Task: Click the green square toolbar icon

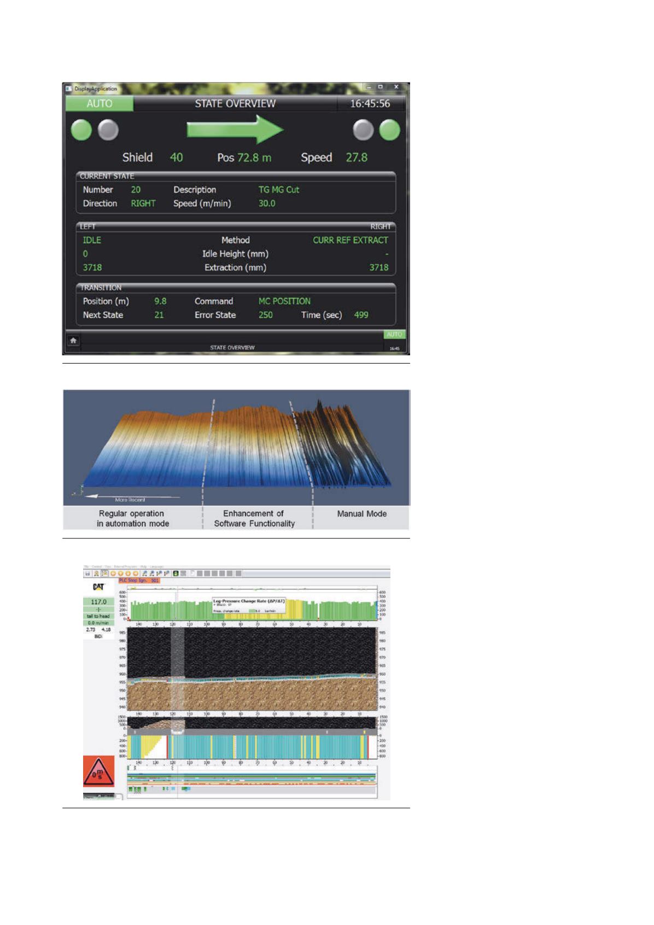Action: [x=176, y=573]
